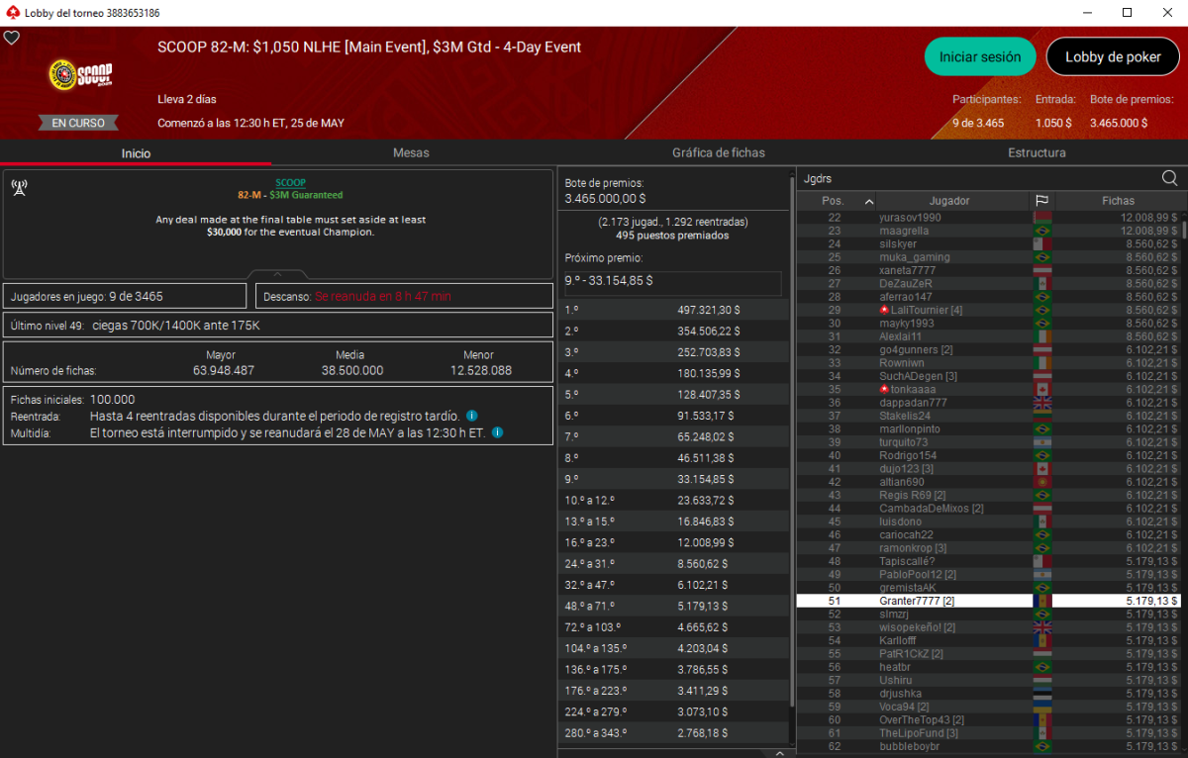Select player row aferrao147
The height and width of the screenshot is (758, 1188).
pos(989,297)
